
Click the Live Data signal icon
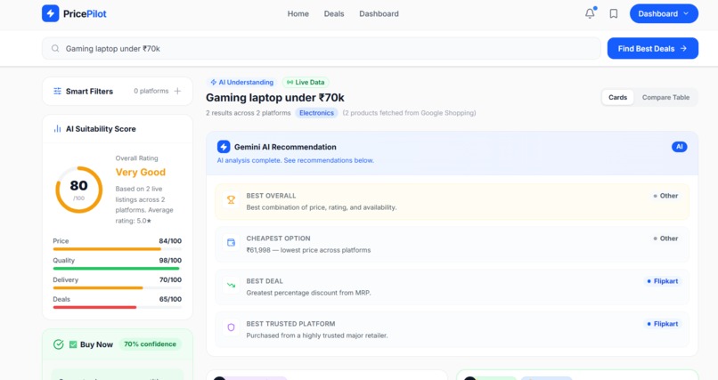[x=290, y=82]
